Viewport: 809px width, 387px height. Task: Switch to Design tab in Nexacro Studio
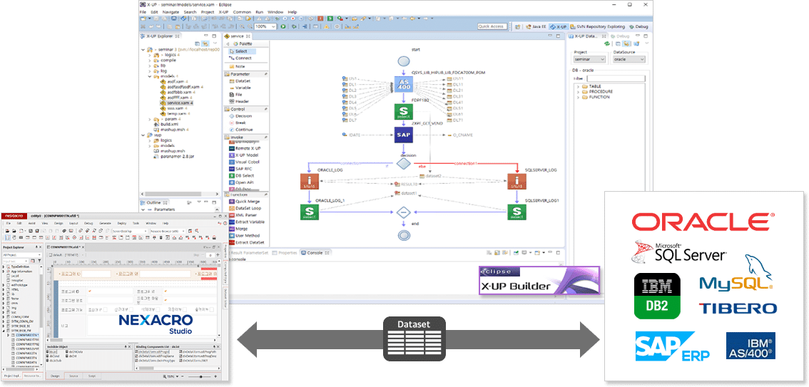click(55, 376)
